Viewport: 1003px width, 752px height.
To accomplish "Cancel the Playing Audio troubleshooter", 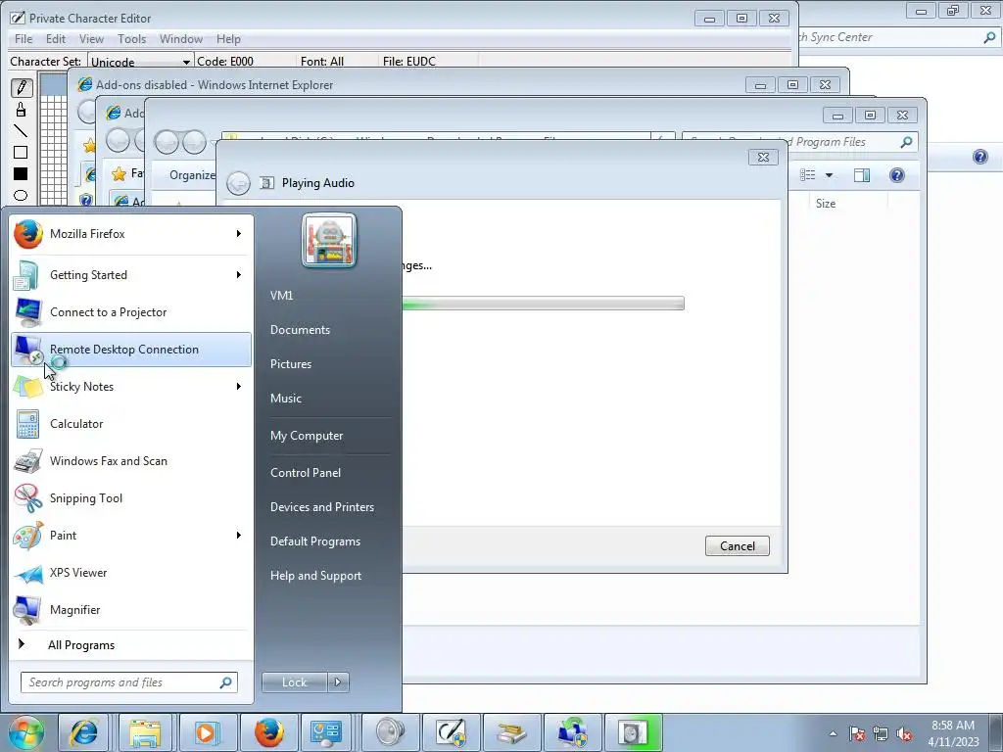I will (x=737, y=546).
